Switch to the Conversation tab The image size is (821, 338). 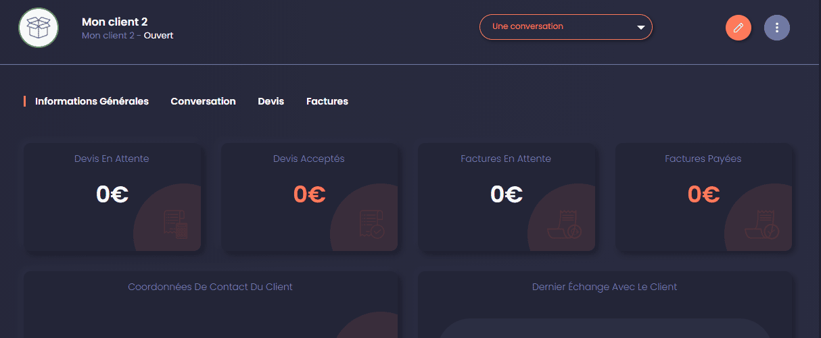point(203,101)
